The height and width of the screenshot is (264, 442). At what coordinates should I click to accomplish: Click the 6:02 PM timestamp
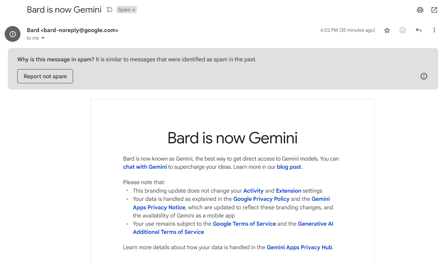[x=348, y=30]
